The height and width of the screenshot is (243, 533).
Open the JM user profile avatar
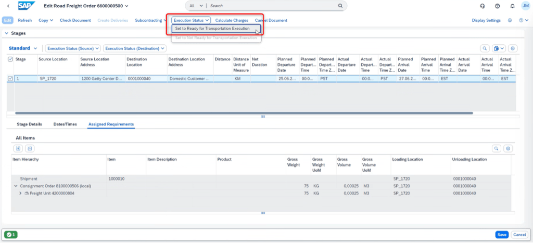[526, 6]
